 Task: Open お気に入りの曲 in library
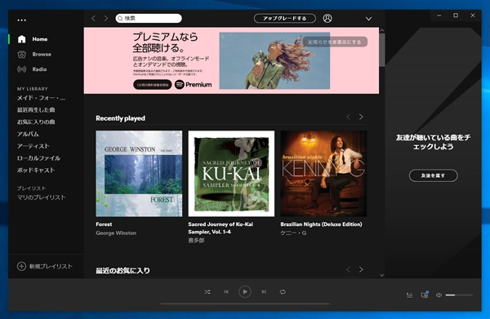click(x=36, y=122)
